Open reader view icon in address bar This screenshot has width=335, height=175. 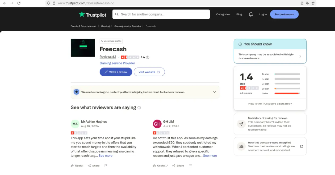pos(302,3)
